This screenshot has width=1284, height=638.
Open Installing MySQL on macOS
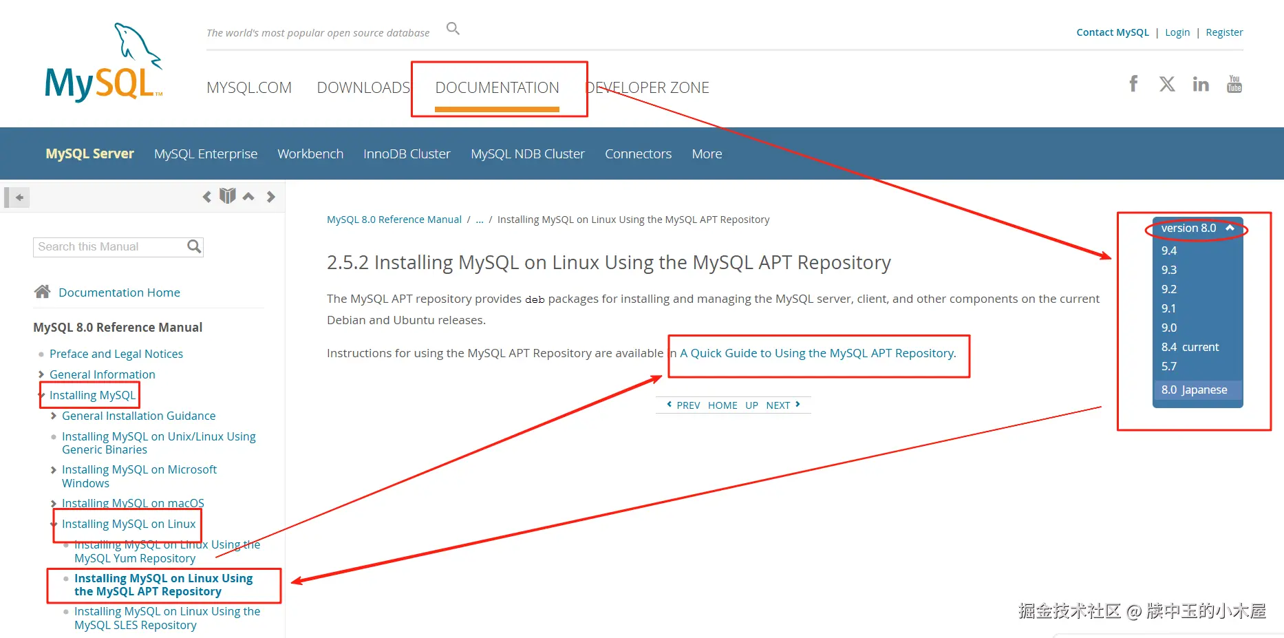click(133, 503)
